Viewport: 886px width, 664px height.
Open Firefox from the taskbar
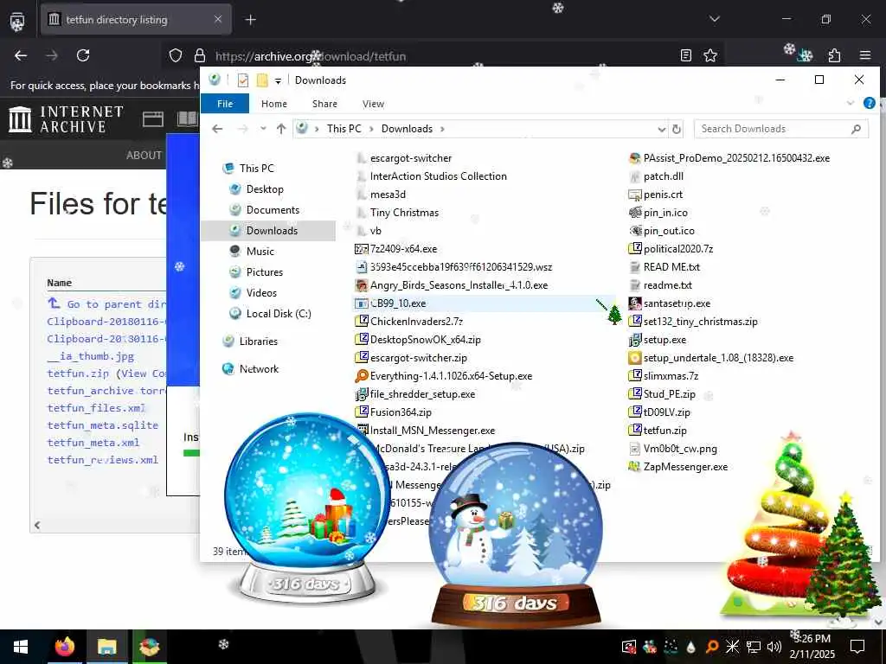64,647
